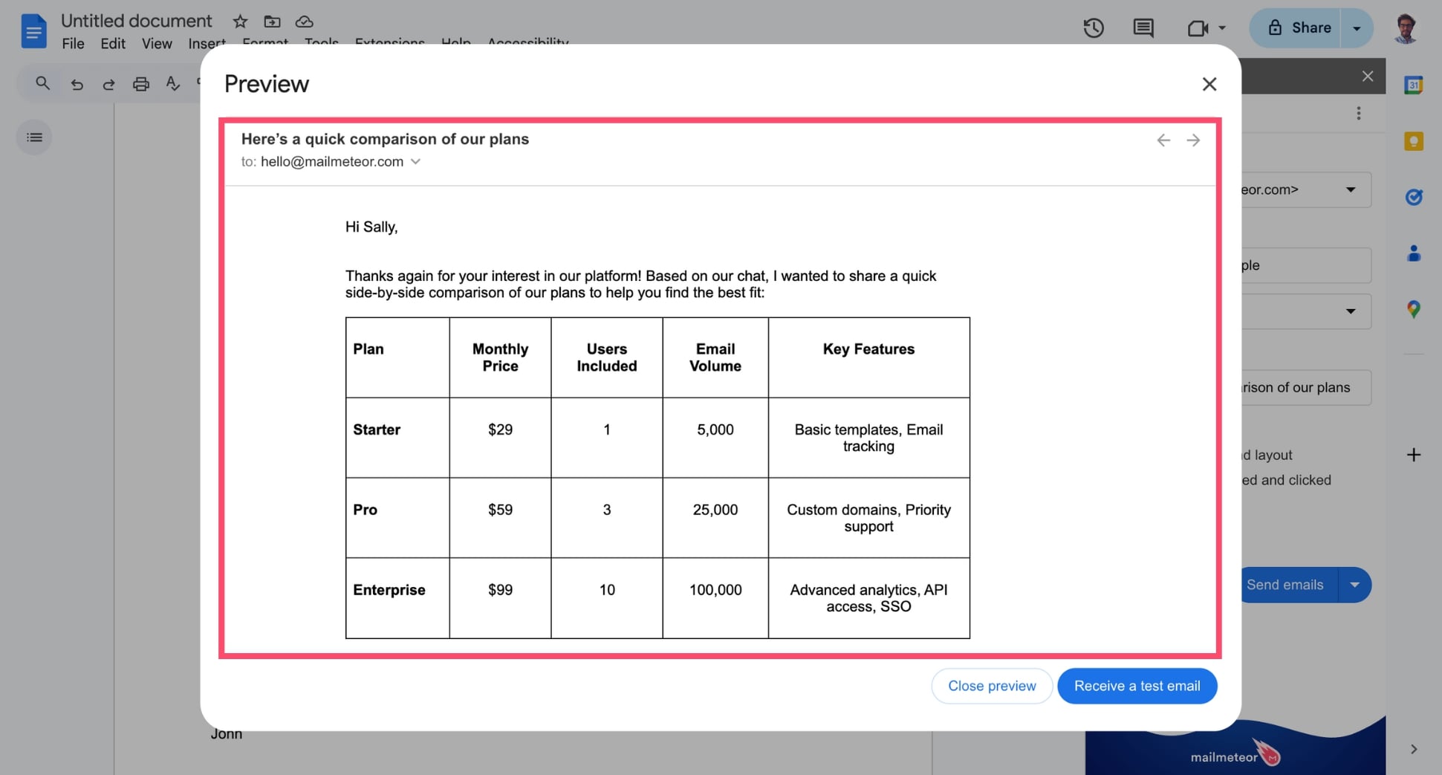
Task: Click the Enterprise plan cell
Action: point(397,597)
